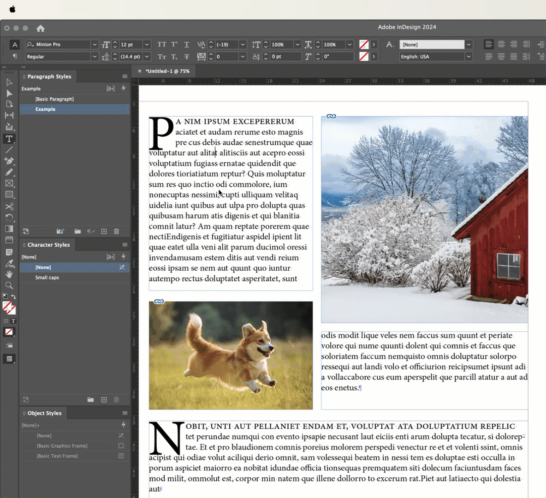Screen dimensions: 546x498
Task: Select the Zoom tool
Action: tap(9, 285)
